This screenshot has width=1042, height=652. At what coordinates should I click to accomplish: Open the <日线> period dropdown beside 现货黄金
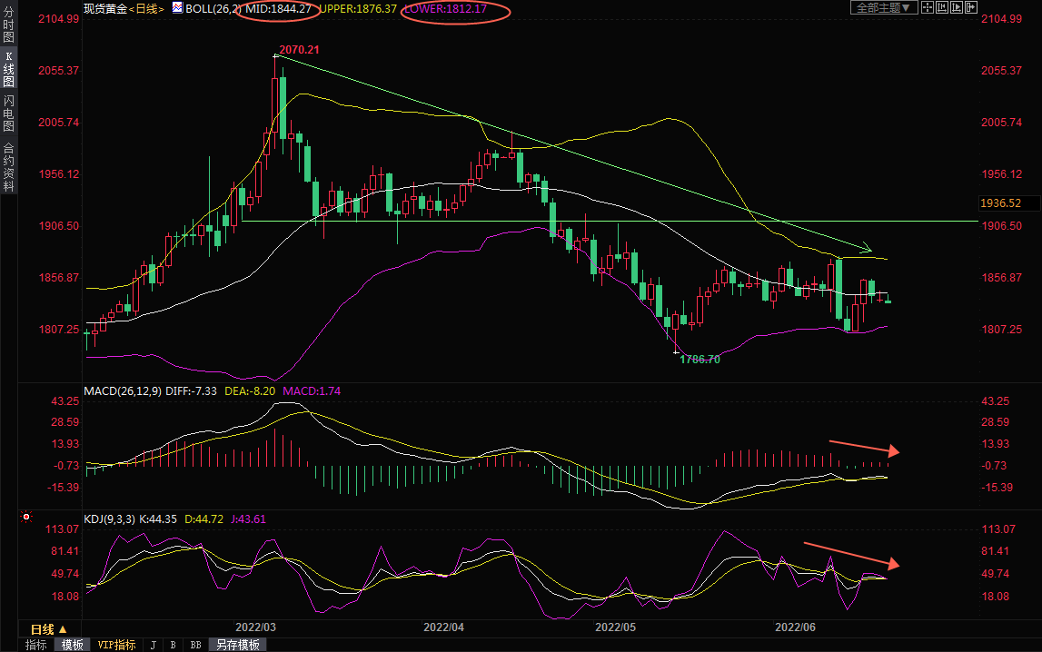click(x=144, y=8)
